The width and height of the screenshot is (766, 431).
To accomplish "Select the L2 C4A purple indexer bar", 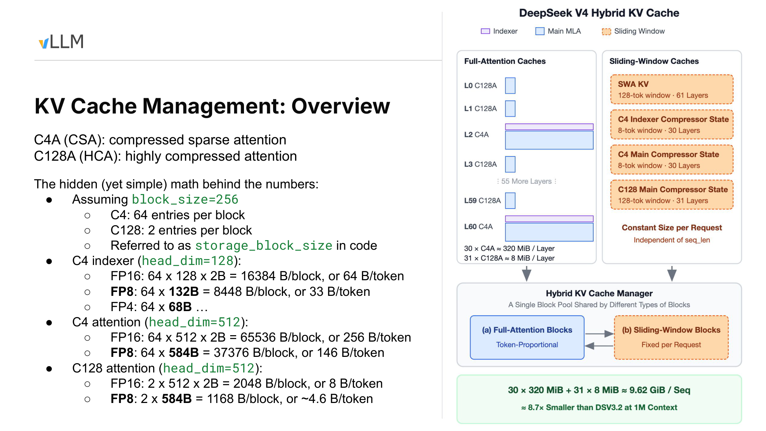I will pos(549,127).
